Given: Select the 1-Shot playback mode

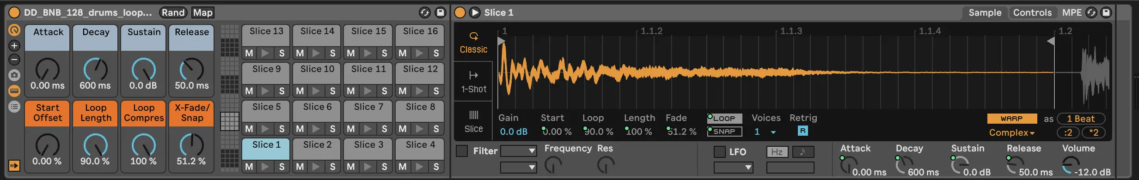Looking at the screenshot, I should click(x=473, y=82).
